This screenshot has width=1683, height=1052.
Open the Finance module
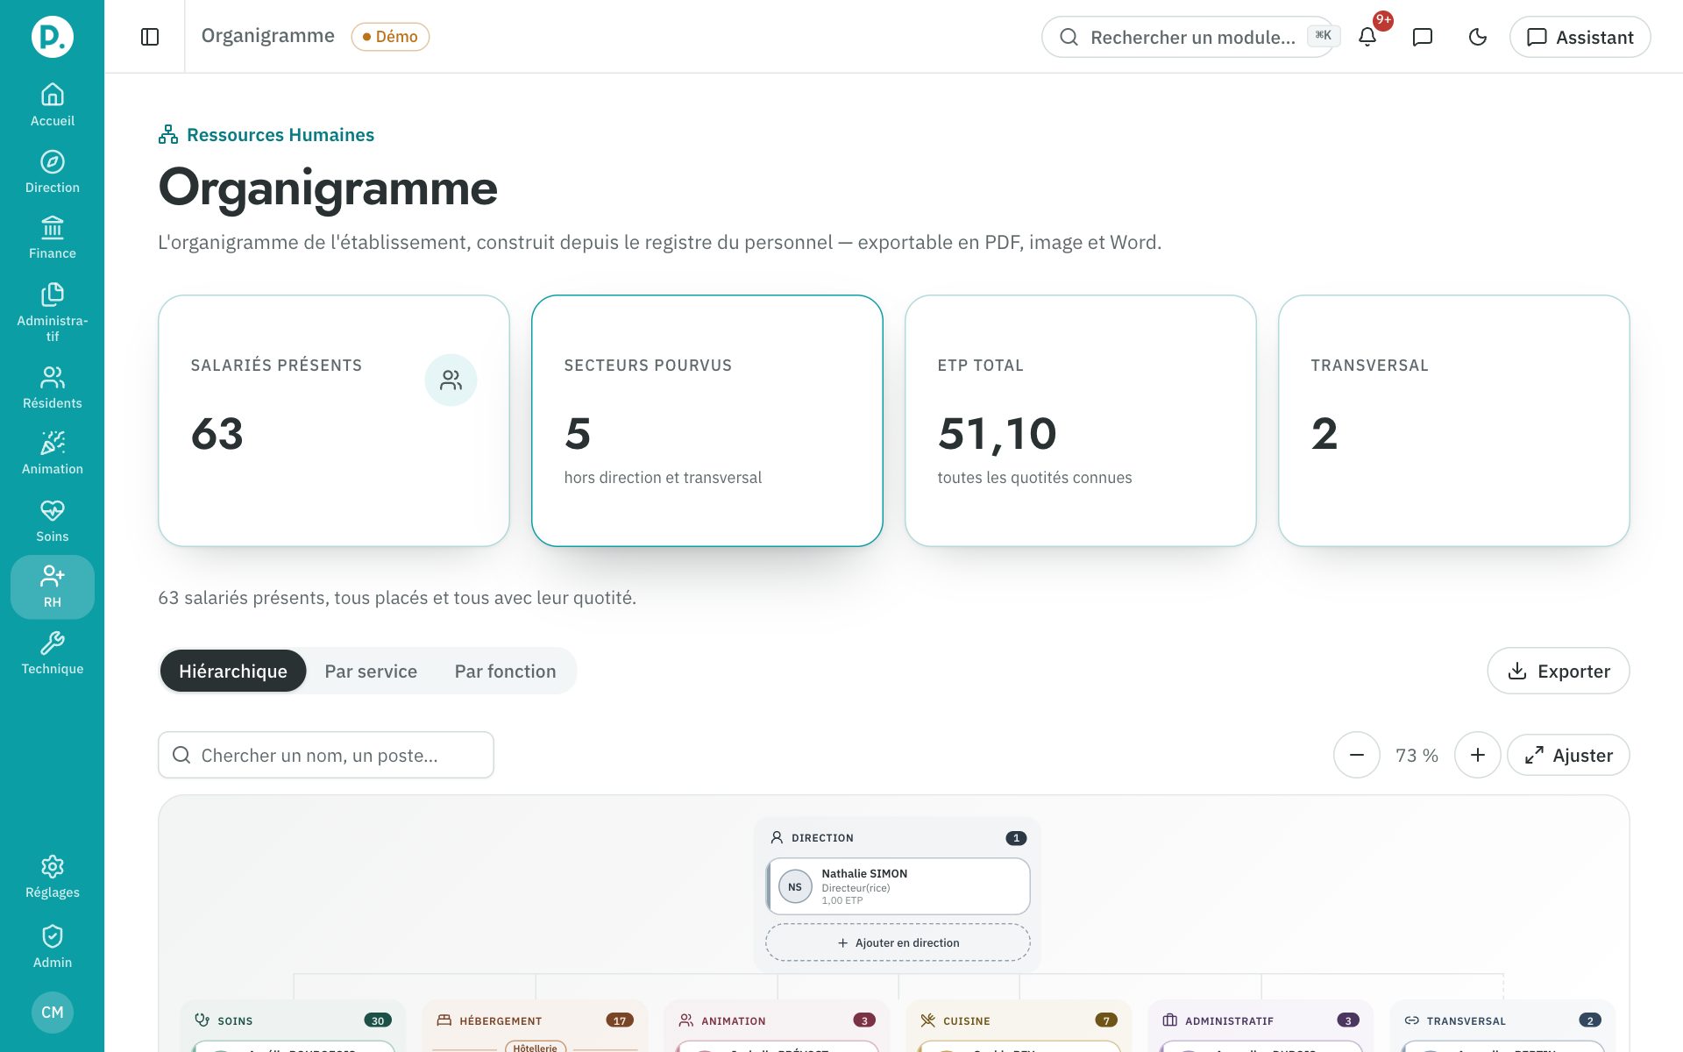point(53,238)
